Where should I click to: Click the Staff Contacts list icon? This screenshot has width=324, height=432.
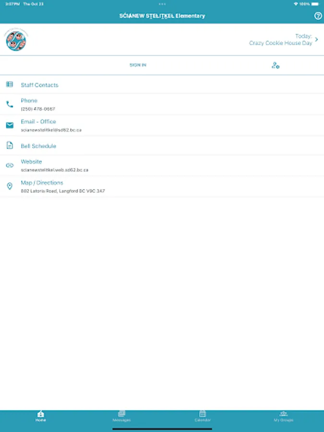pyautogui.click(x=10, y=84)
